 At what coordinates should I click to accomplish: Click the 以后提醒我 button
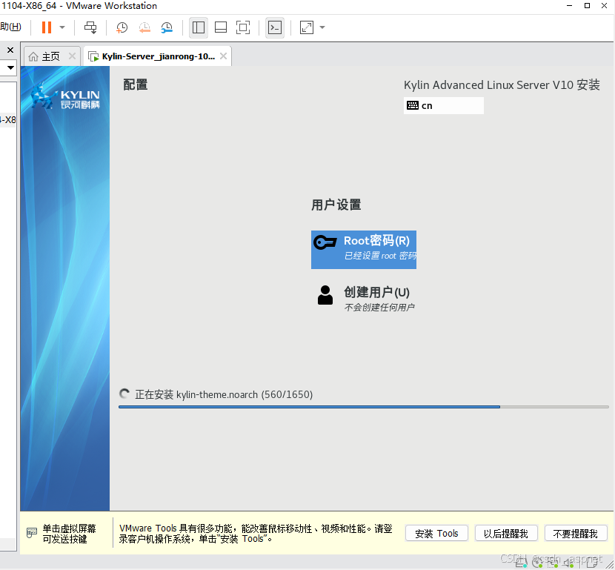[506, 534]
